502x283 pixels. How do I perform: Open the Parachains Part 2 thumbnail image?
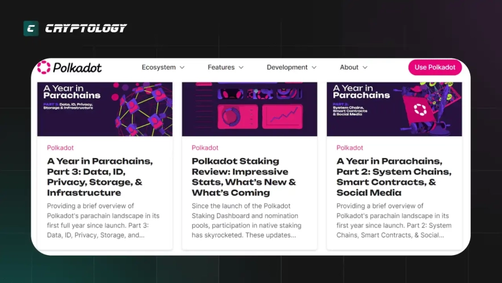394,109
